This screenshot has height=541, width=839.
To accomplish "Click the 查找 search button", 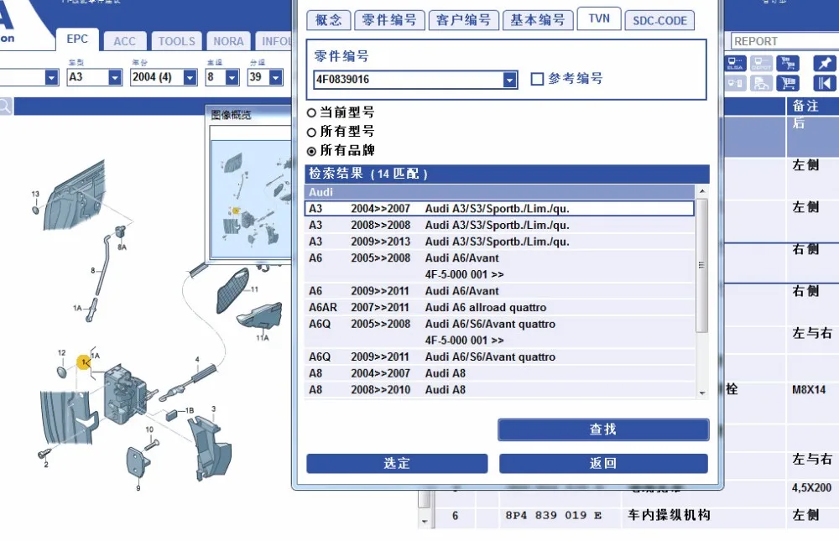I will pos(603,429).
